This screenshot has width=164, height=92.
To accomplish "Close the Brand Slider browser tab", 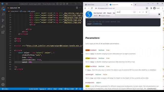I will [x=107, y=5].
